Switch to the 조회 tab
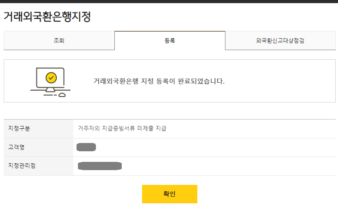Screen dimensions: 338x206 59,40
